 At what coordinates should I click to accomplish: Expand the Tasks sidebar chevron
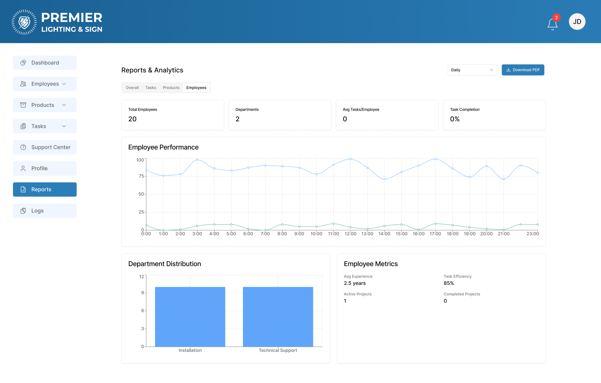pyautogui.click(x=64, y=126)
